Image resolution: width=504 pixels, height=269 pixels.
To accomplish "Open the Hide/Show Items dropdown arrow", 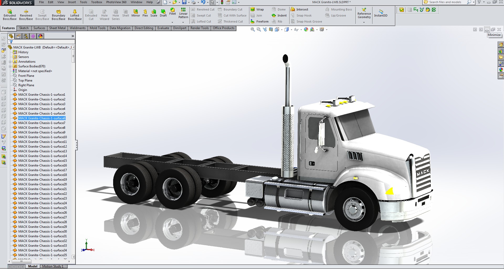I will coord(301,30).
